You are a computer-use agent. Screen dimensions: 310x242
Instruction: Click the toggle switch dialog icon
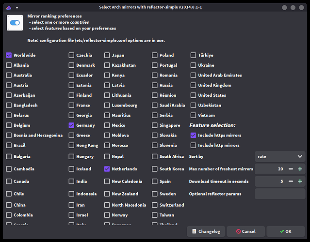coord(15,23)
